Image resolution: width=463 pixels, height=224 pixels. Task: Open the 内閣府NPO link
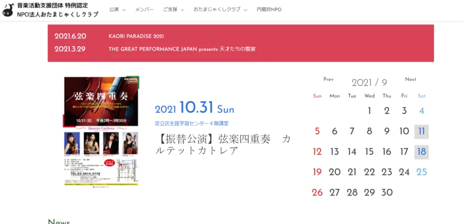pyautogui.click(x=269, y=9)
